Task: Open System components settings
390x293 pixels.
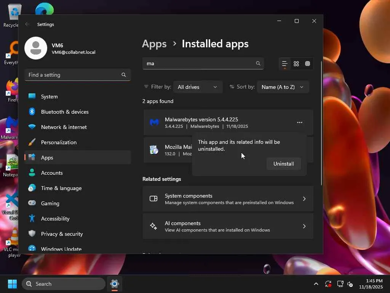Action: (x=228, y=199)
